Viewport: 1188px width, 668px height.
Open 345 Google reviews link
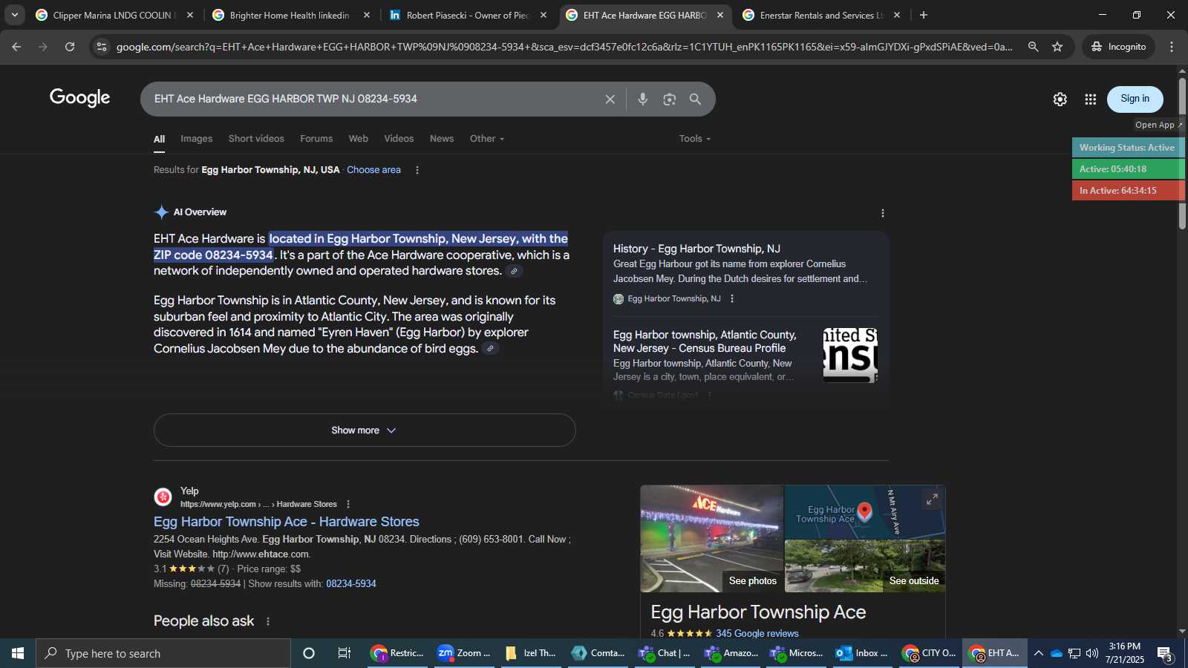[x=757, y=633]
